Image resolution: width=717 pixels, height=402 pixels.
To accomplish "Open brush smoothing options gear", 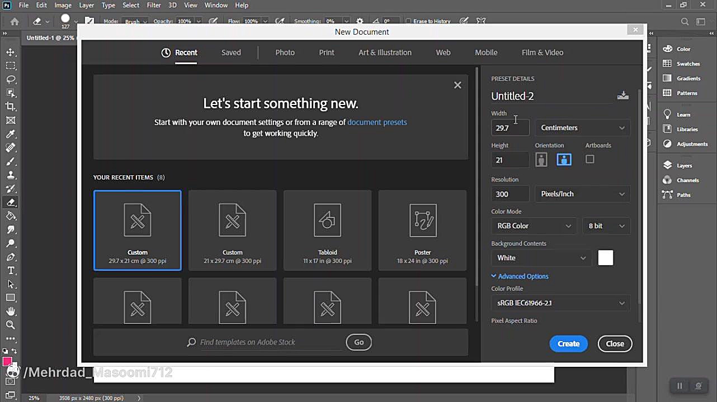I will point(360,21).
